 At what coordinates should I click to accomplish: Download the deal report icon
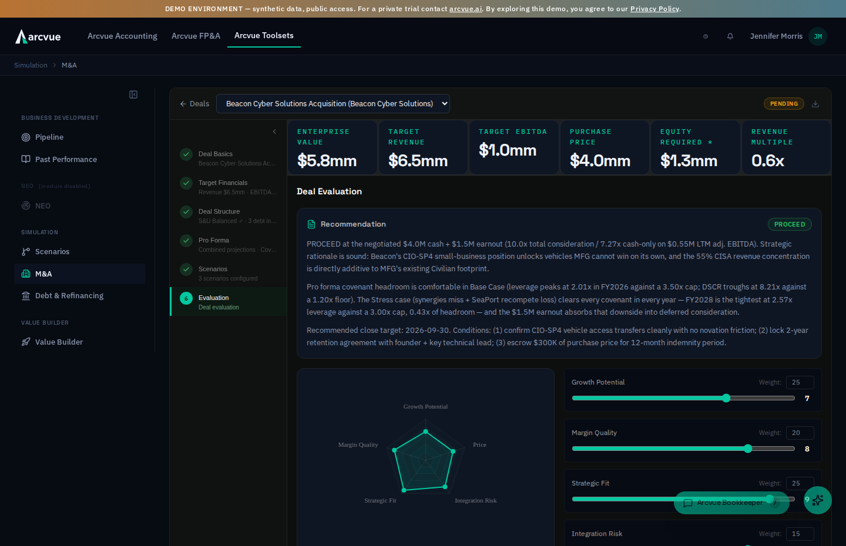(x=815, y=104)
